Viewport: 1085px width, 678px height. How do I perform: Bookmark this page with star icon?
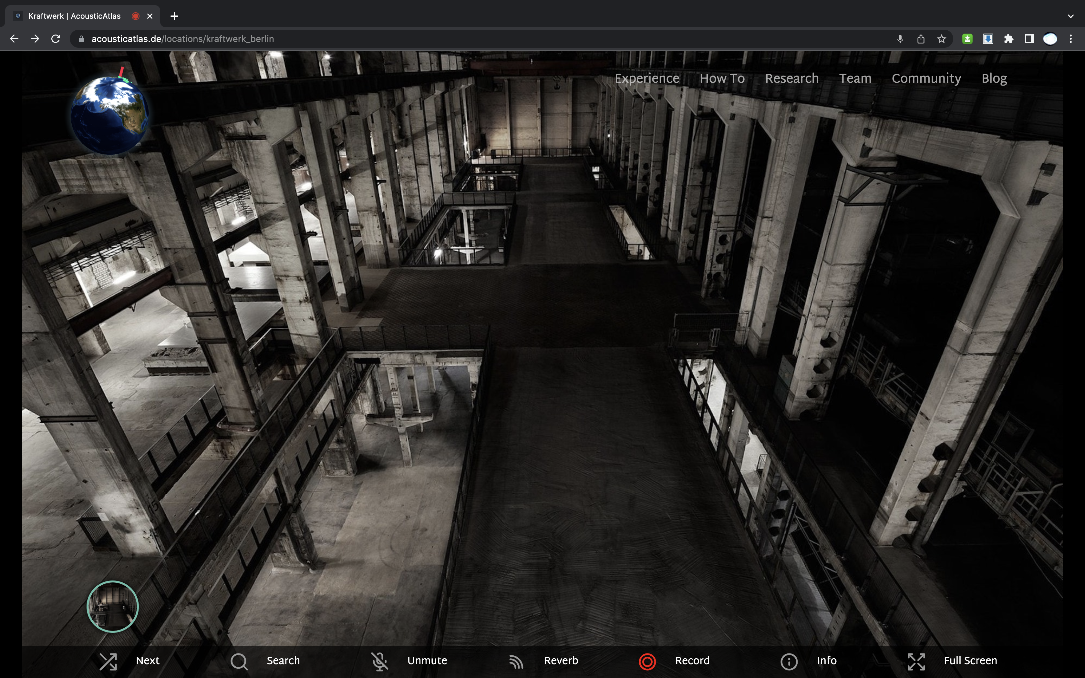[942, 39]
